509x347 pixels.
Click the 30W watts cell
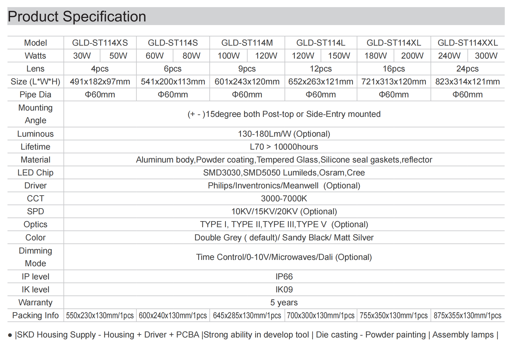(x=82, y=56)
